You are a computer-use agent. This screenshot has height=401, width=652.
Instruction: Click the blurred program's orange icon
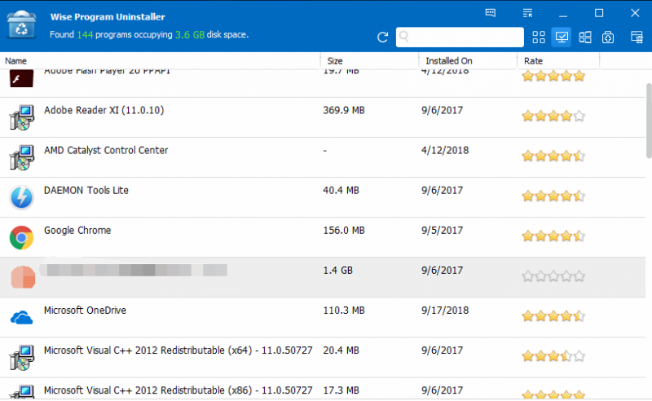[x=23, y=277]
